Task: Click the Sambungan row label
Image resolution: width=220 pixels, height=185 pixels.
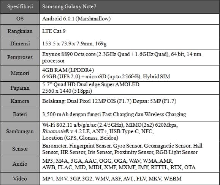Action: point(20,131)
